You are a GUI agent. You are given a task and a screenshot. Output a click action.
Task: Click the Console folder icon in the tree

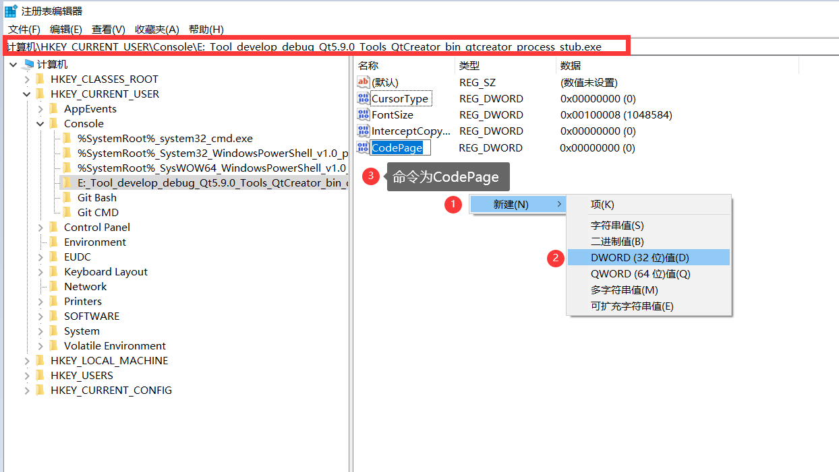click(53, 123)
